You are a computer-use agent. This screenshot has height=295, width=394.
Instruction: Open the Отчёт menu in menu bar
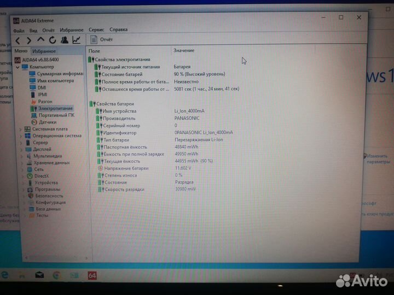[x=48, y=31]
